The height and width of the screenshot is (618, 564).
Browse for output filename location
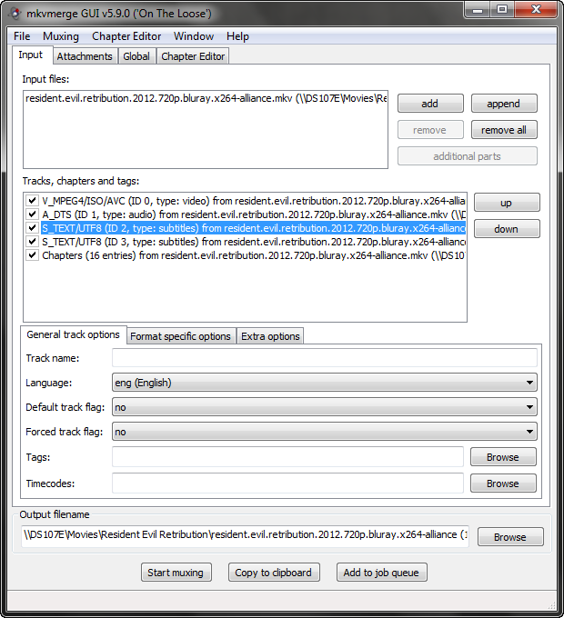tap(510, 537)
